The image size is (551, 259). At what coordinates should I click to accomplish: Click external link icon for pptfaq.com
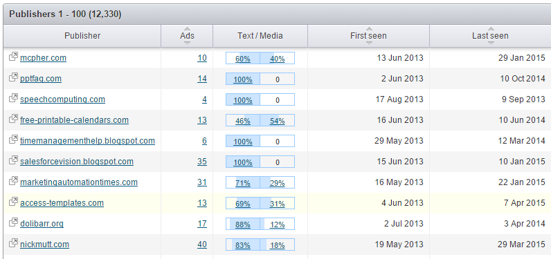pos(13,77)
